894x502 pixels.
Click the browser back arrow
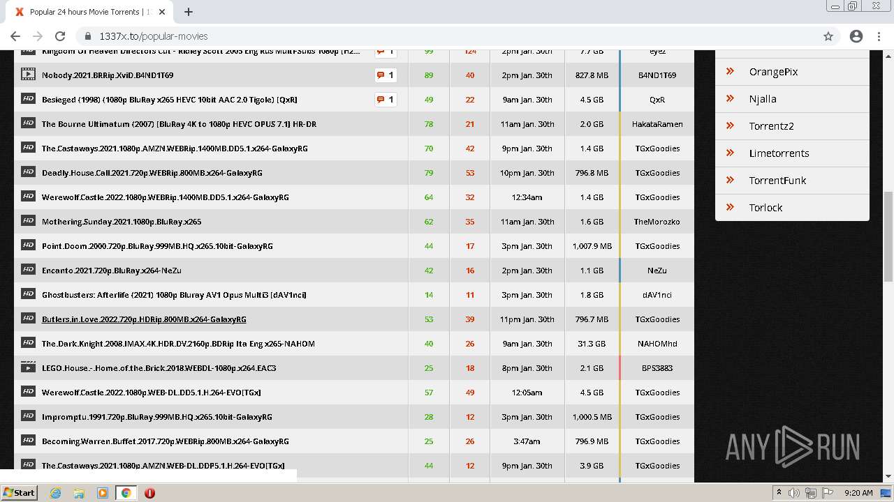15,36
